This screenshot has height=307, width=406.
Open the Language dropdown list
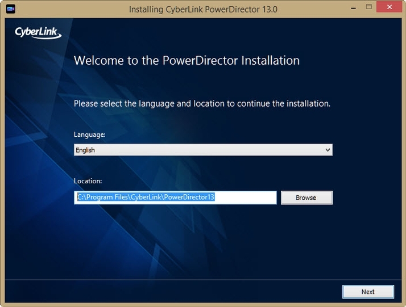tap(203, 150)
